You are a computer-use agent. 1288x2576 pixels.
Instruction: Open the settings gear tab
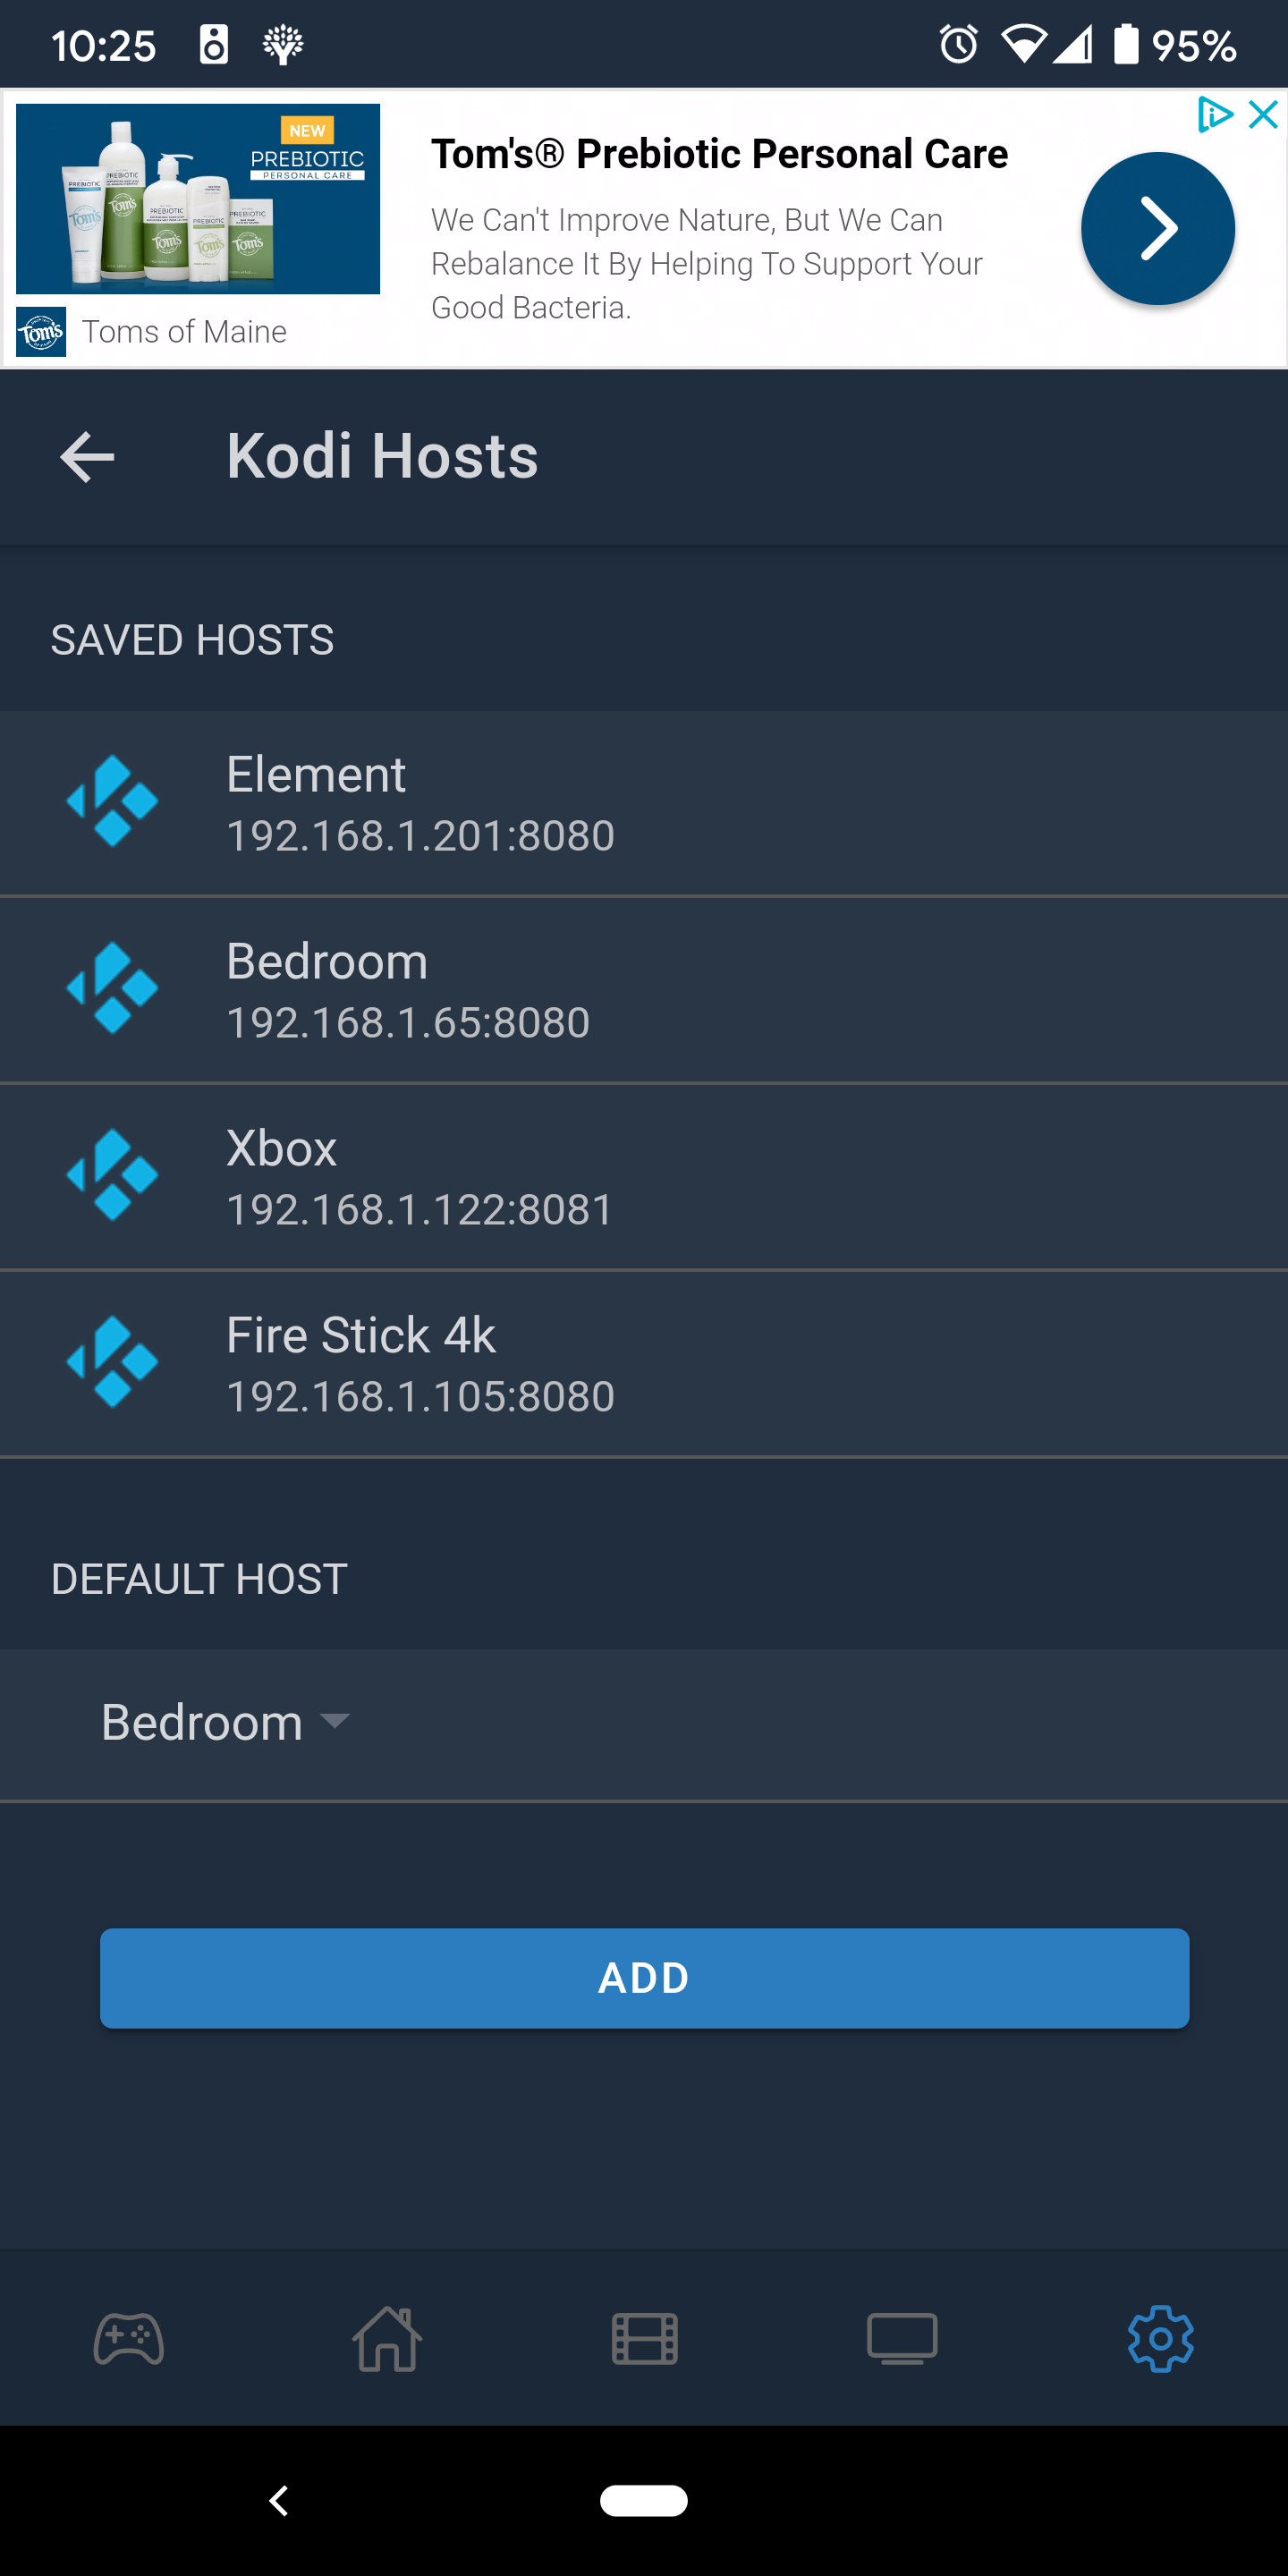pos(1160,2338)
